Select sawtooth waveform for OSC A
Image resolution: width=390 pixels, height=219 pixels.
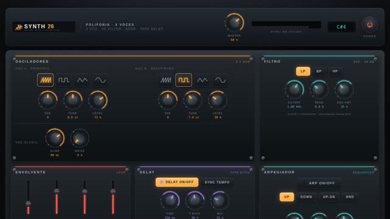(x=45, y=80)
